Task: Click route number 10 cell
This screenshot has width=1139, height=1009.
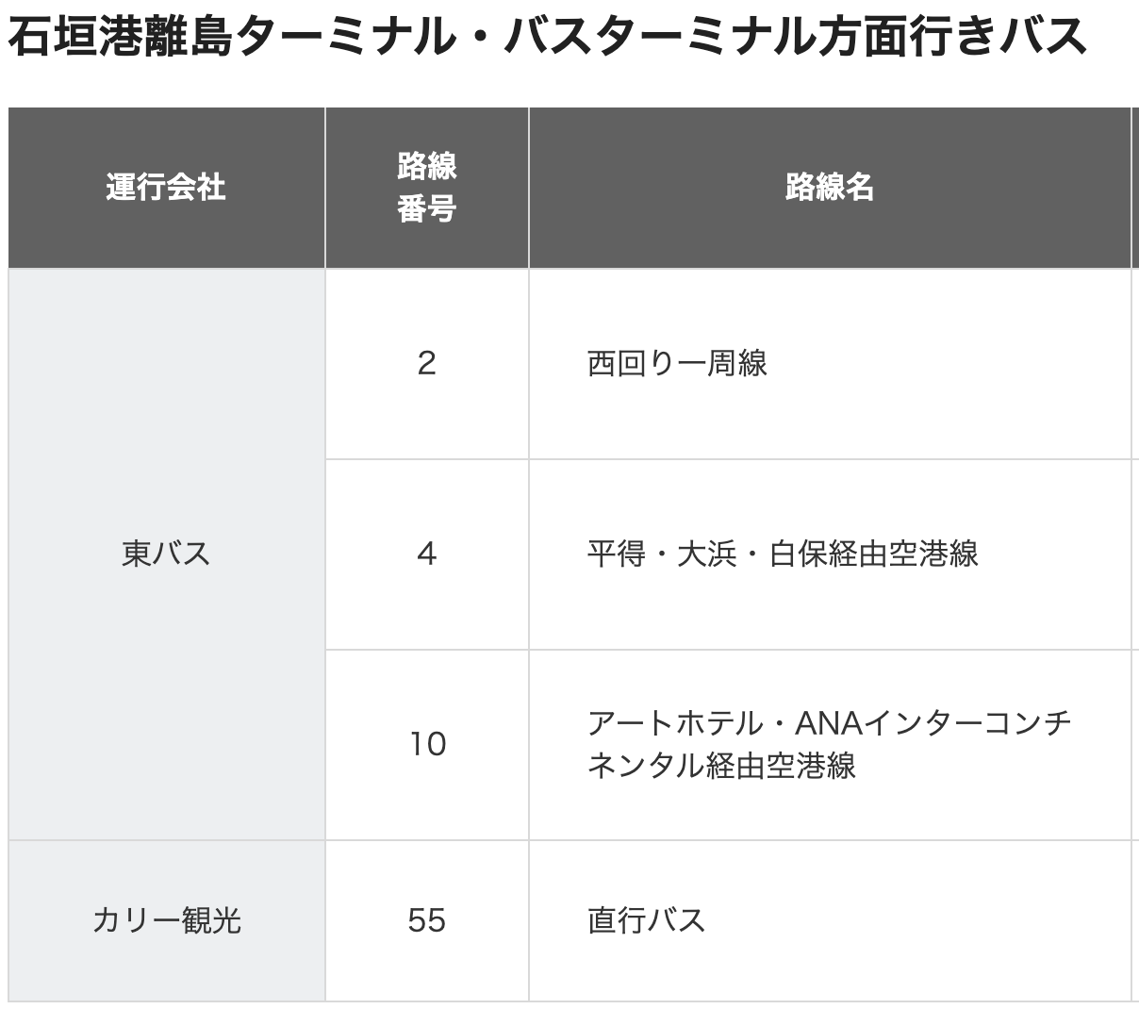Action: point(426,744)
